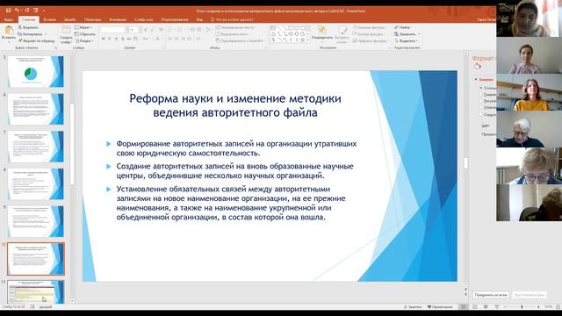Screen dimensions: 562x316
Task: Click the Comments (Примечания) status bar button
Action: point(440,306)
